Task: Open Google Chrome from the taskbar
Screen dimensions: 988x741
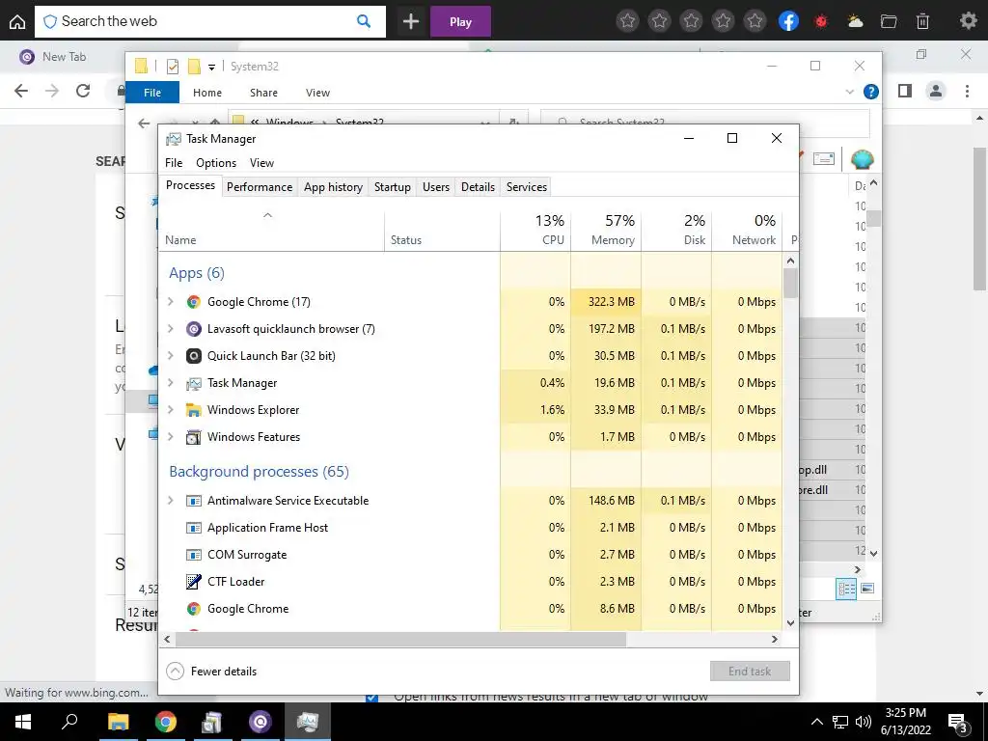Action: click(x=166, y=722)
